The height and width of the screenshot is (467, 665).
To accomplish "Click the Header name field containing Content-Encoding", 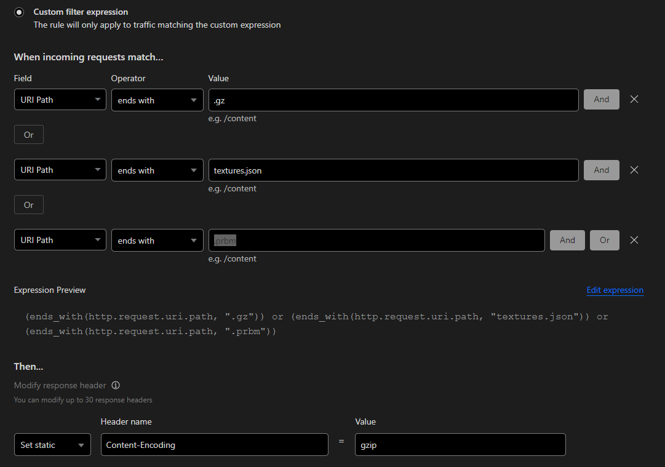I will pyautogui.click(x=214, y=445).
